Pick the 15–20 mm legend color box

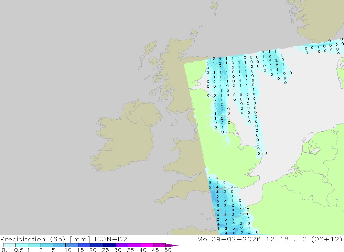(x=85, y=245)
